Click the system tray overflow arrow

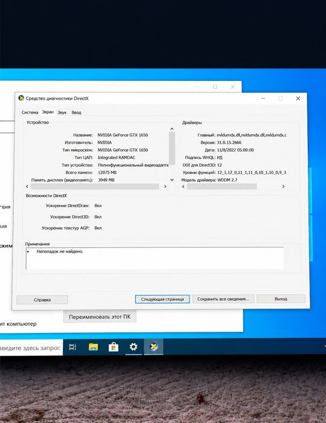(325, 346)
